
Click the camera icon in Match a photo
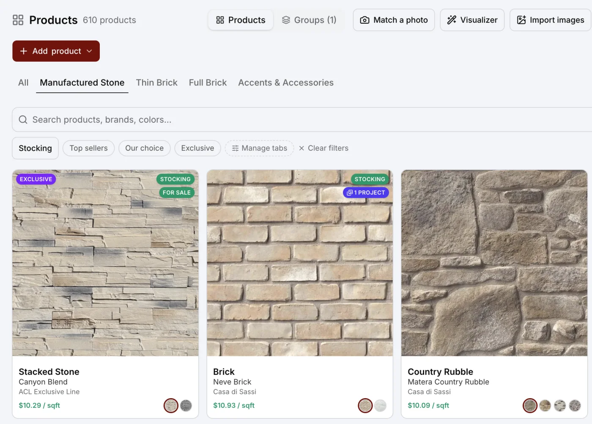(x=365, y=20)
